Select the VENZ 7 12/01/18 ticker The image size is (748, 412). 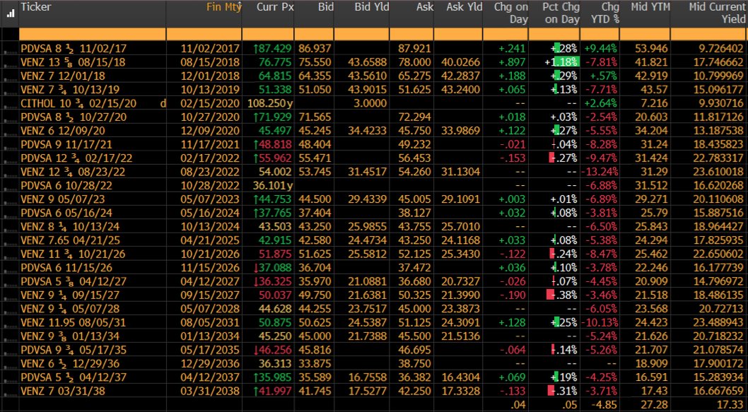click(x=63, y=76)
